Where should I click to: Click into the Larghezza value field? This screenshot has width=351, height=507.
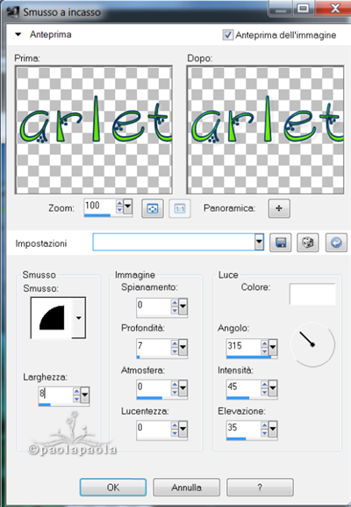(55, 394)
